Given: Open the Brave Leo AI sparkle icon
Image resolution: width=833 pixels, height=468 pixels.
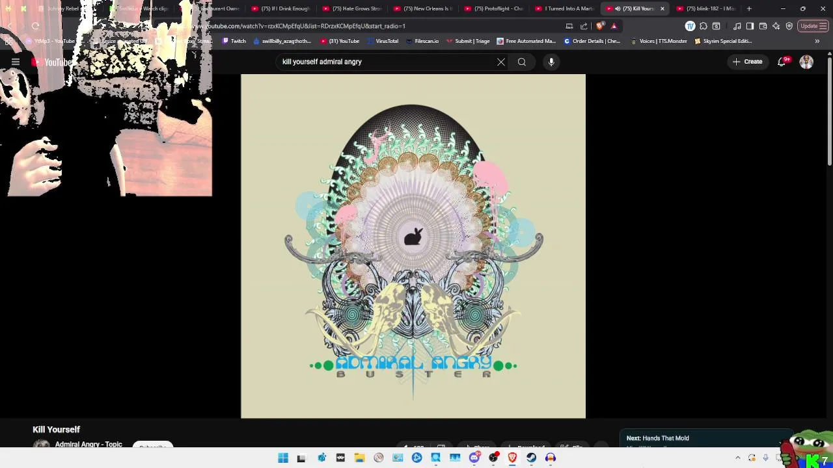Looking at the screenshot, I should point(776,26).
